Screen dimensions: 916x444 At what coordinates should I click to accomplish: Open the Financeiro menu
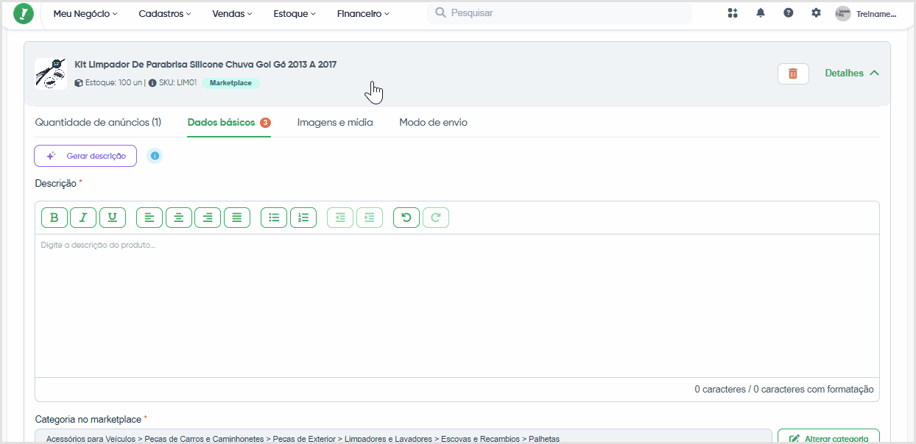(x=363, y=14)
